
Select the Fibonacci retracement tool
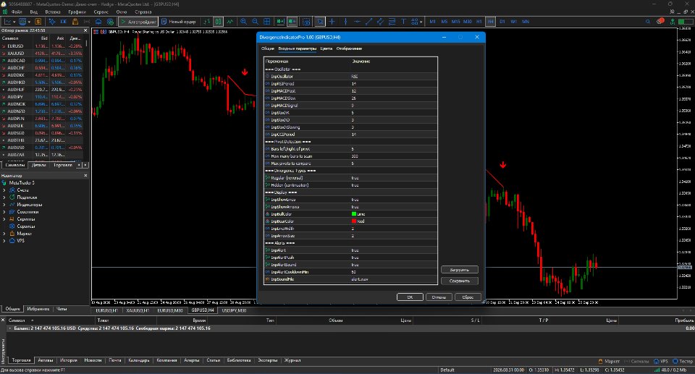(x=392, y=21)
